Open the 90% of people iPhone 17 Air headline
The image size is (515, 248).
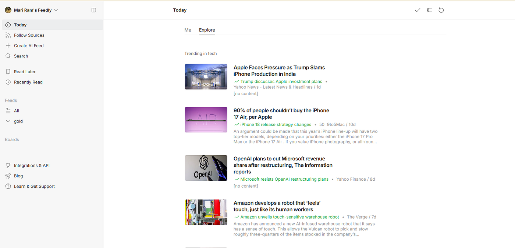click(x=281, y=114)
